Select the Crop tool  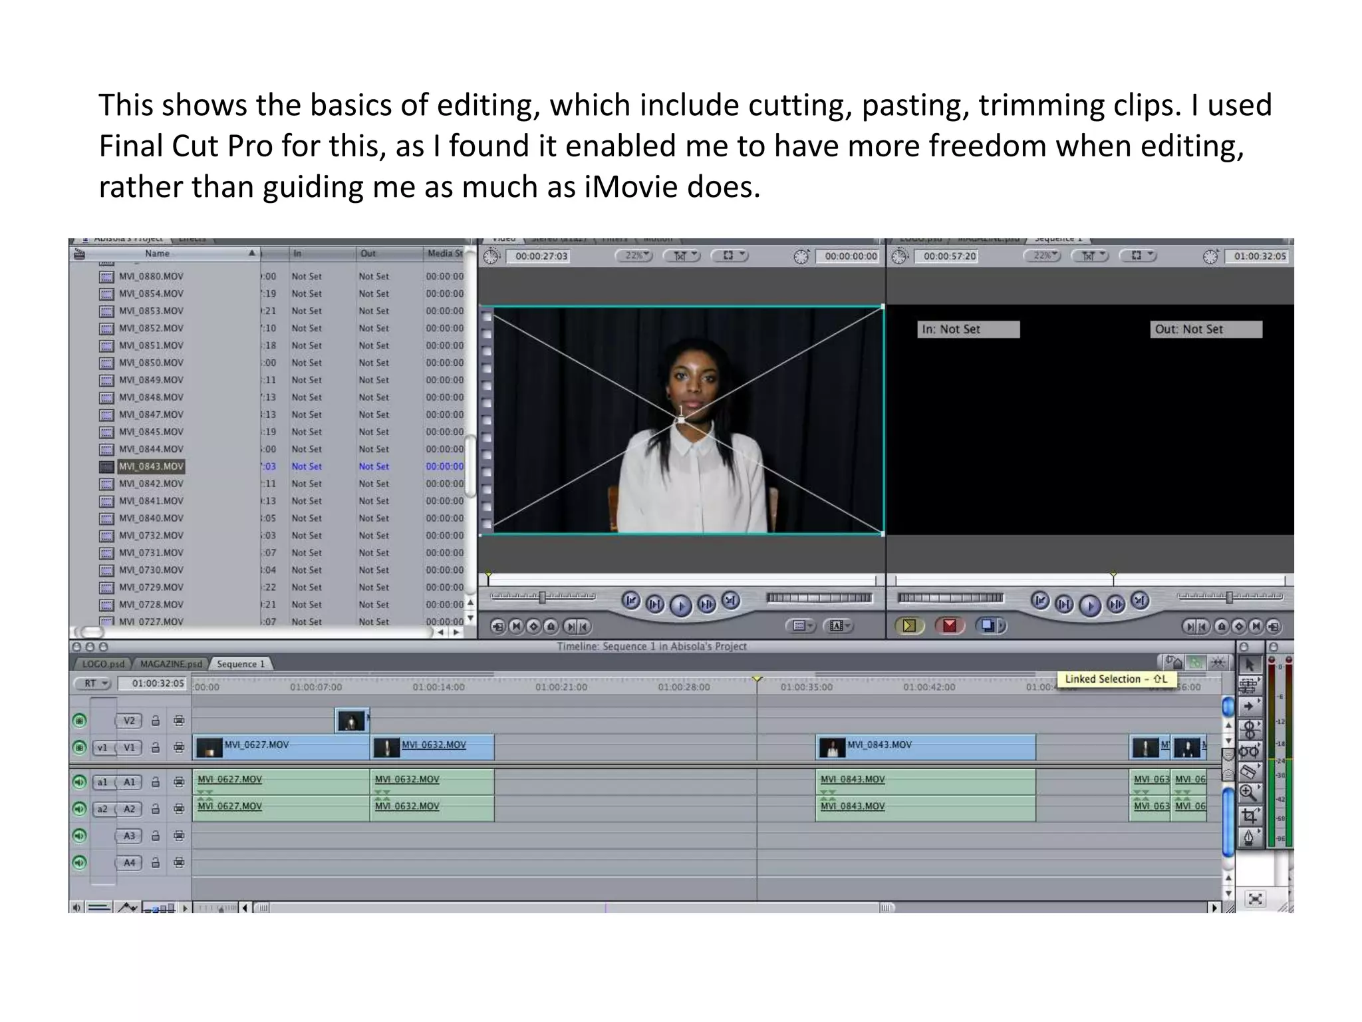1249,815
